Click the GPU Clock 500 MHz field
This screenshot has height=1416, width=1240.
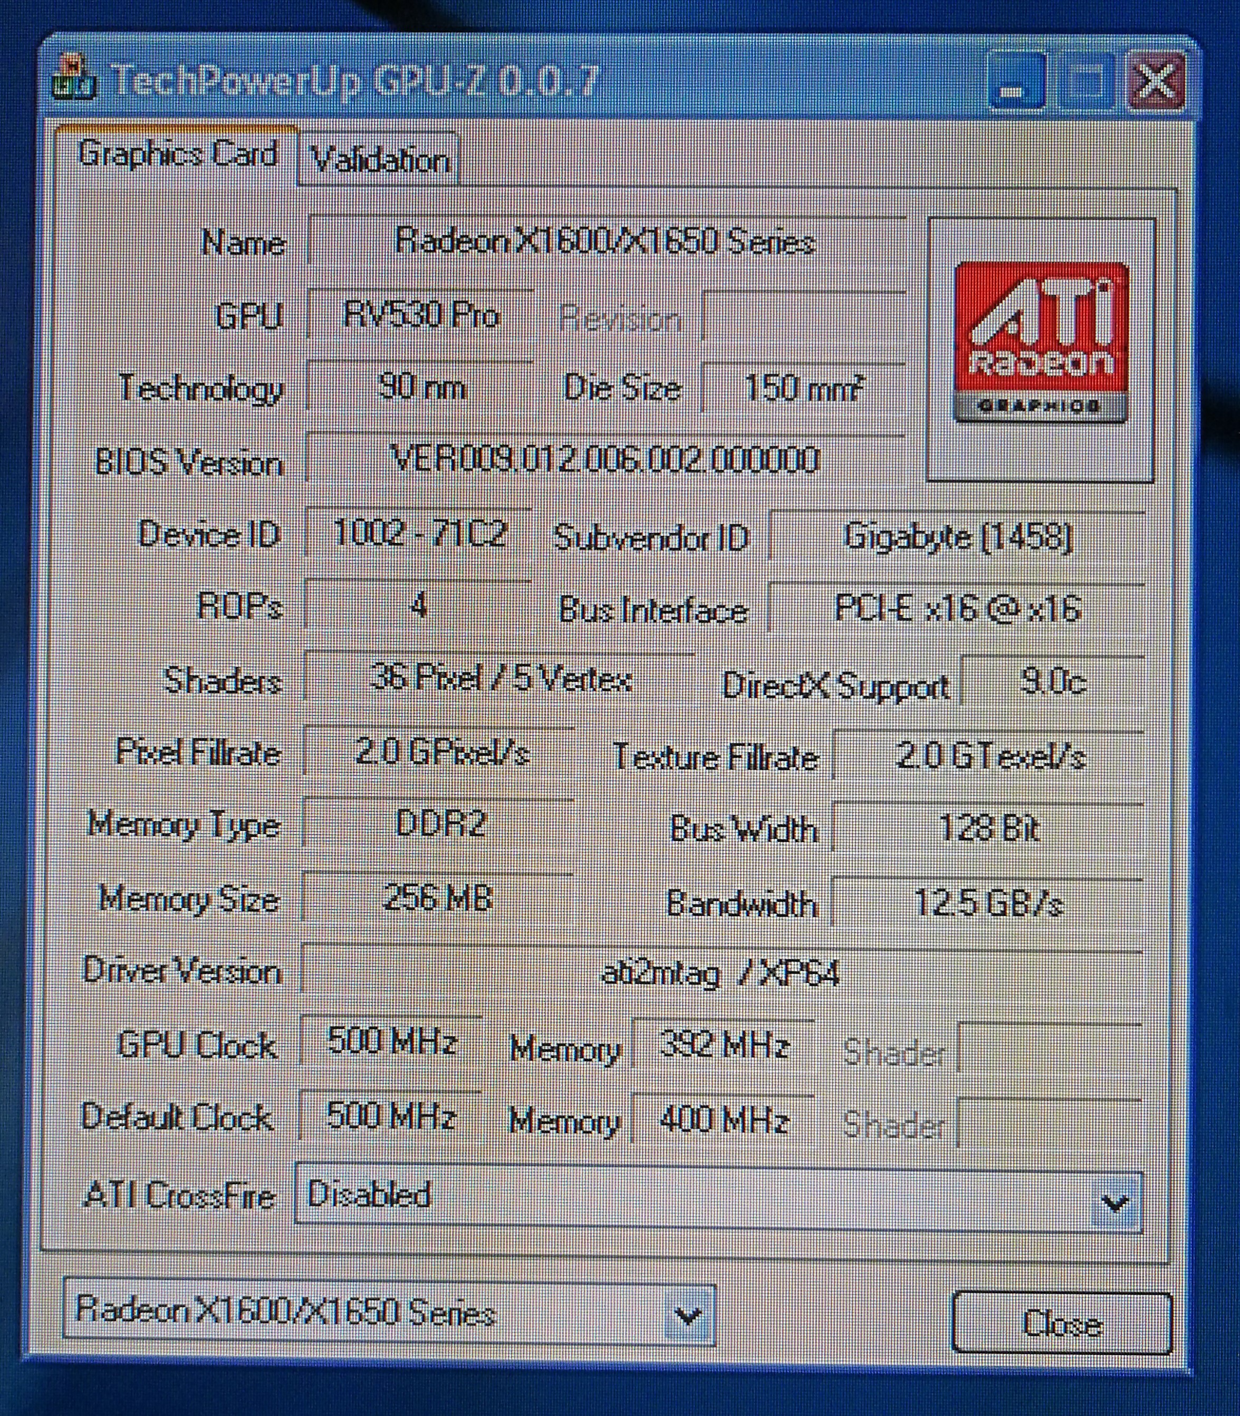point(391,1041)
